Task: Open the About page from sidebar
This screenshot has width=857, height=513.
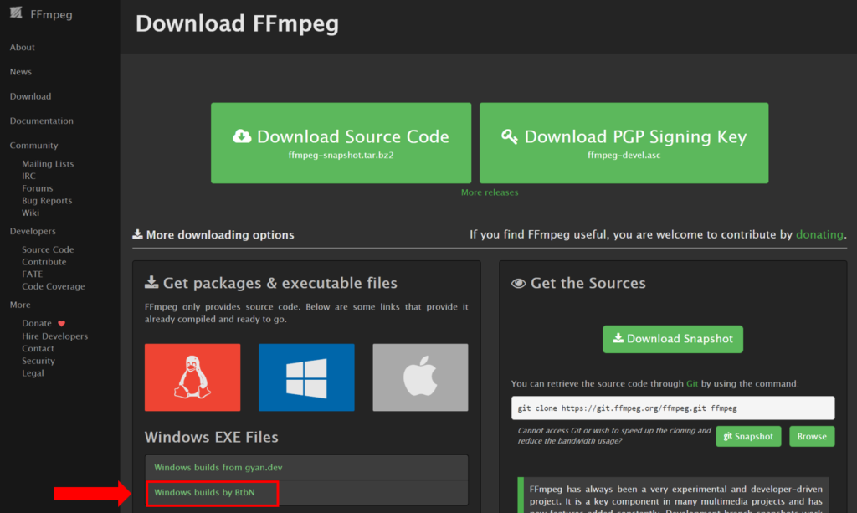Action: click(23, 48)
